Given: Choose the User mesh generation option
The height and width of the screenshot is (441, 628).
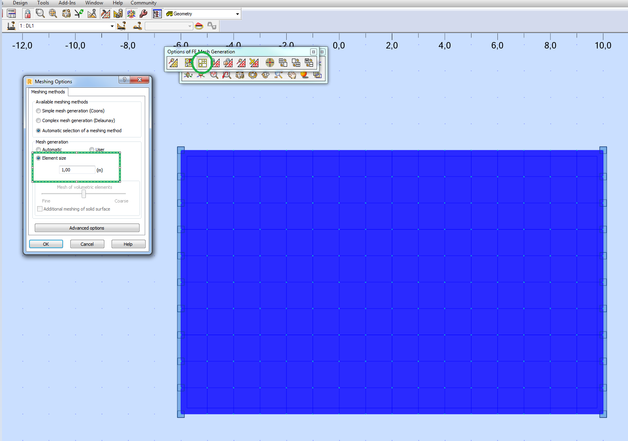Looking at the screenshot, I should [92, 149].
